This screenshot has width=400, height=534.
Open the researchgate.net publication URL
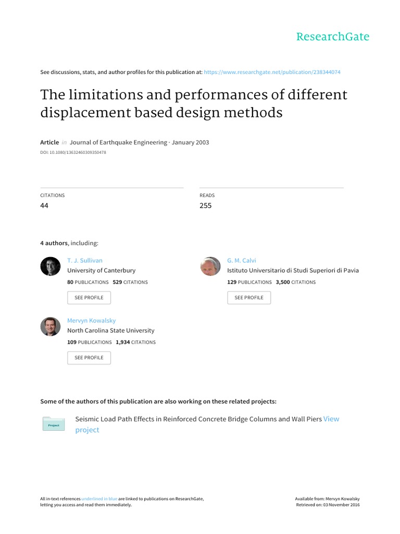272,72
